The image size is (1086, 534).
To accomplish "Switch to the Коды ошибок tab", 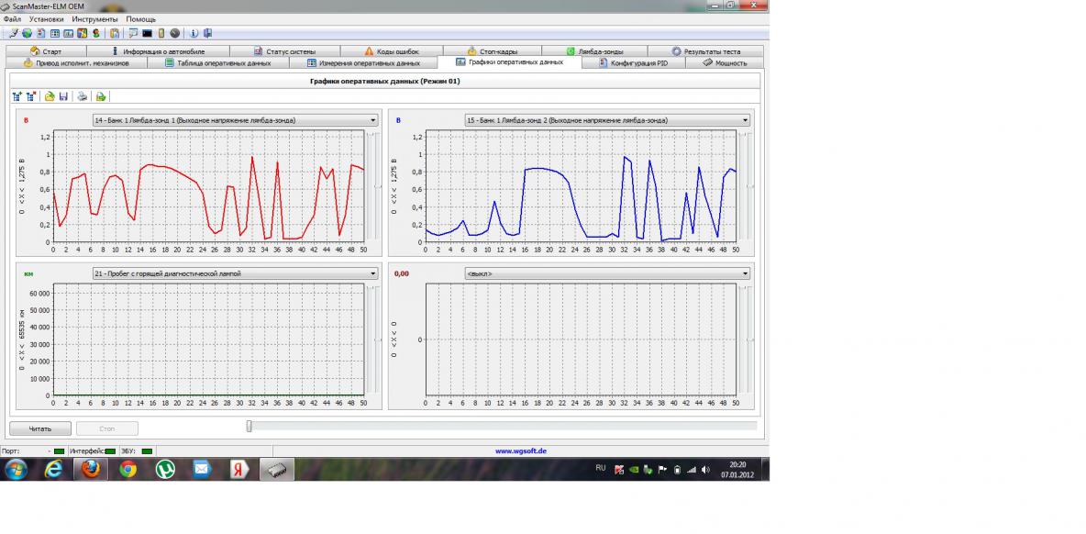I will [x=391, y=51].
